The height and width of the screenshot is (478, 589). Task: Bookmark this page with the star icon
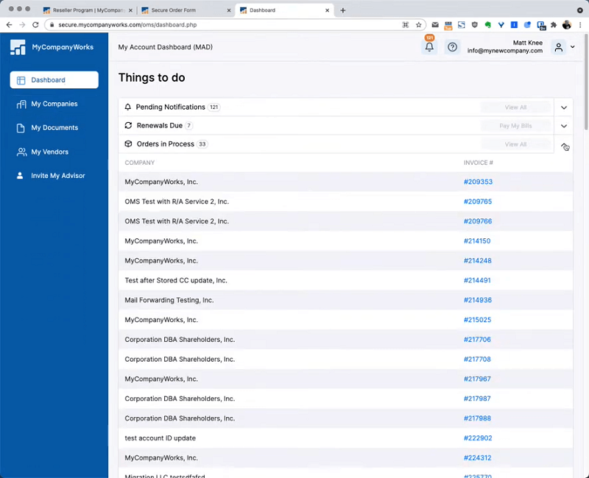point(418,24)
